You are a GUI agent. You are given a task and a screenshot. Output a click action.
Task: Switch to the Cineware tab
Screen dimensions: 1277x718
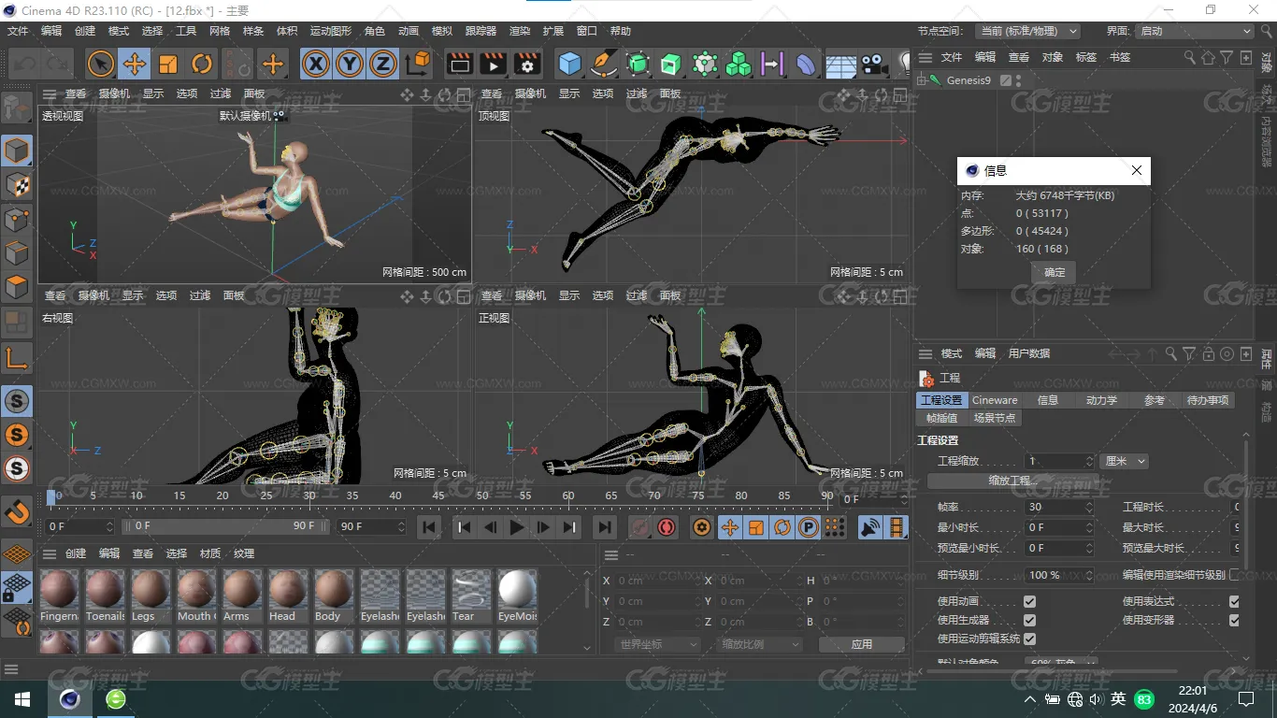pos(995,400)
